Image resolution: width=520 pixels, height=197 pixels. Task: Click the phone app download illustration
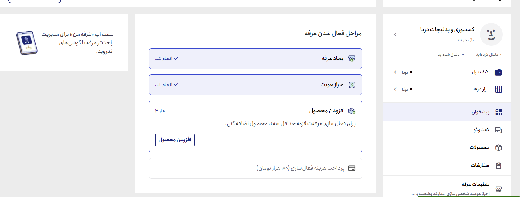pyautogui.click(x=27, y=43)
